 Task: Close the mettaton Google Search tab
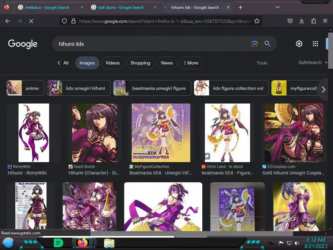pos(82,7)
